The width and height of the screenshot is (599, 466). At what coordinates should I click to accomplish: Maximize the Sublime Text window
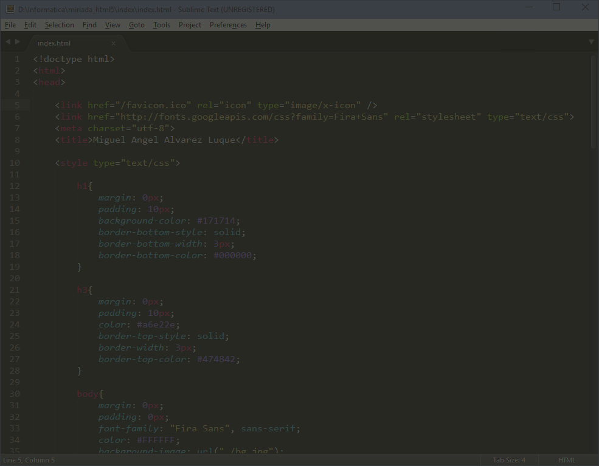click(556, 7)
